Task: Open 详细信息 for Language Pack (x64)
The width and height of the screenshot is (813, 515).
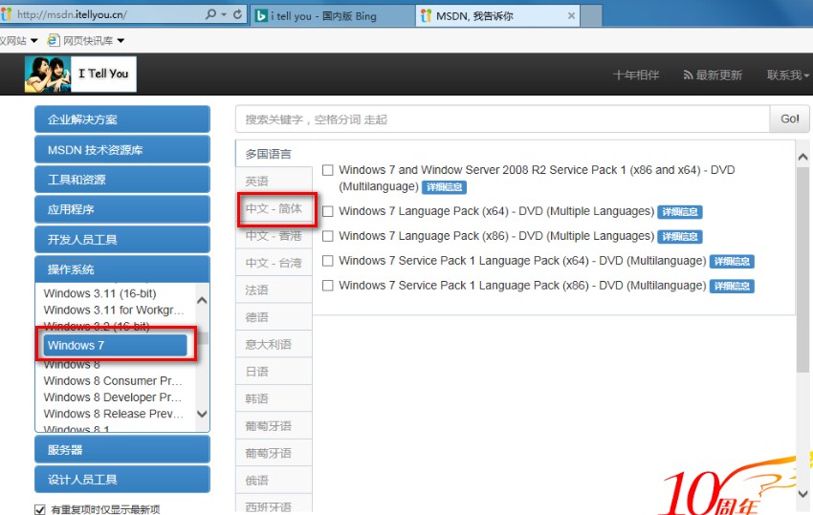Action: (680, 212)
